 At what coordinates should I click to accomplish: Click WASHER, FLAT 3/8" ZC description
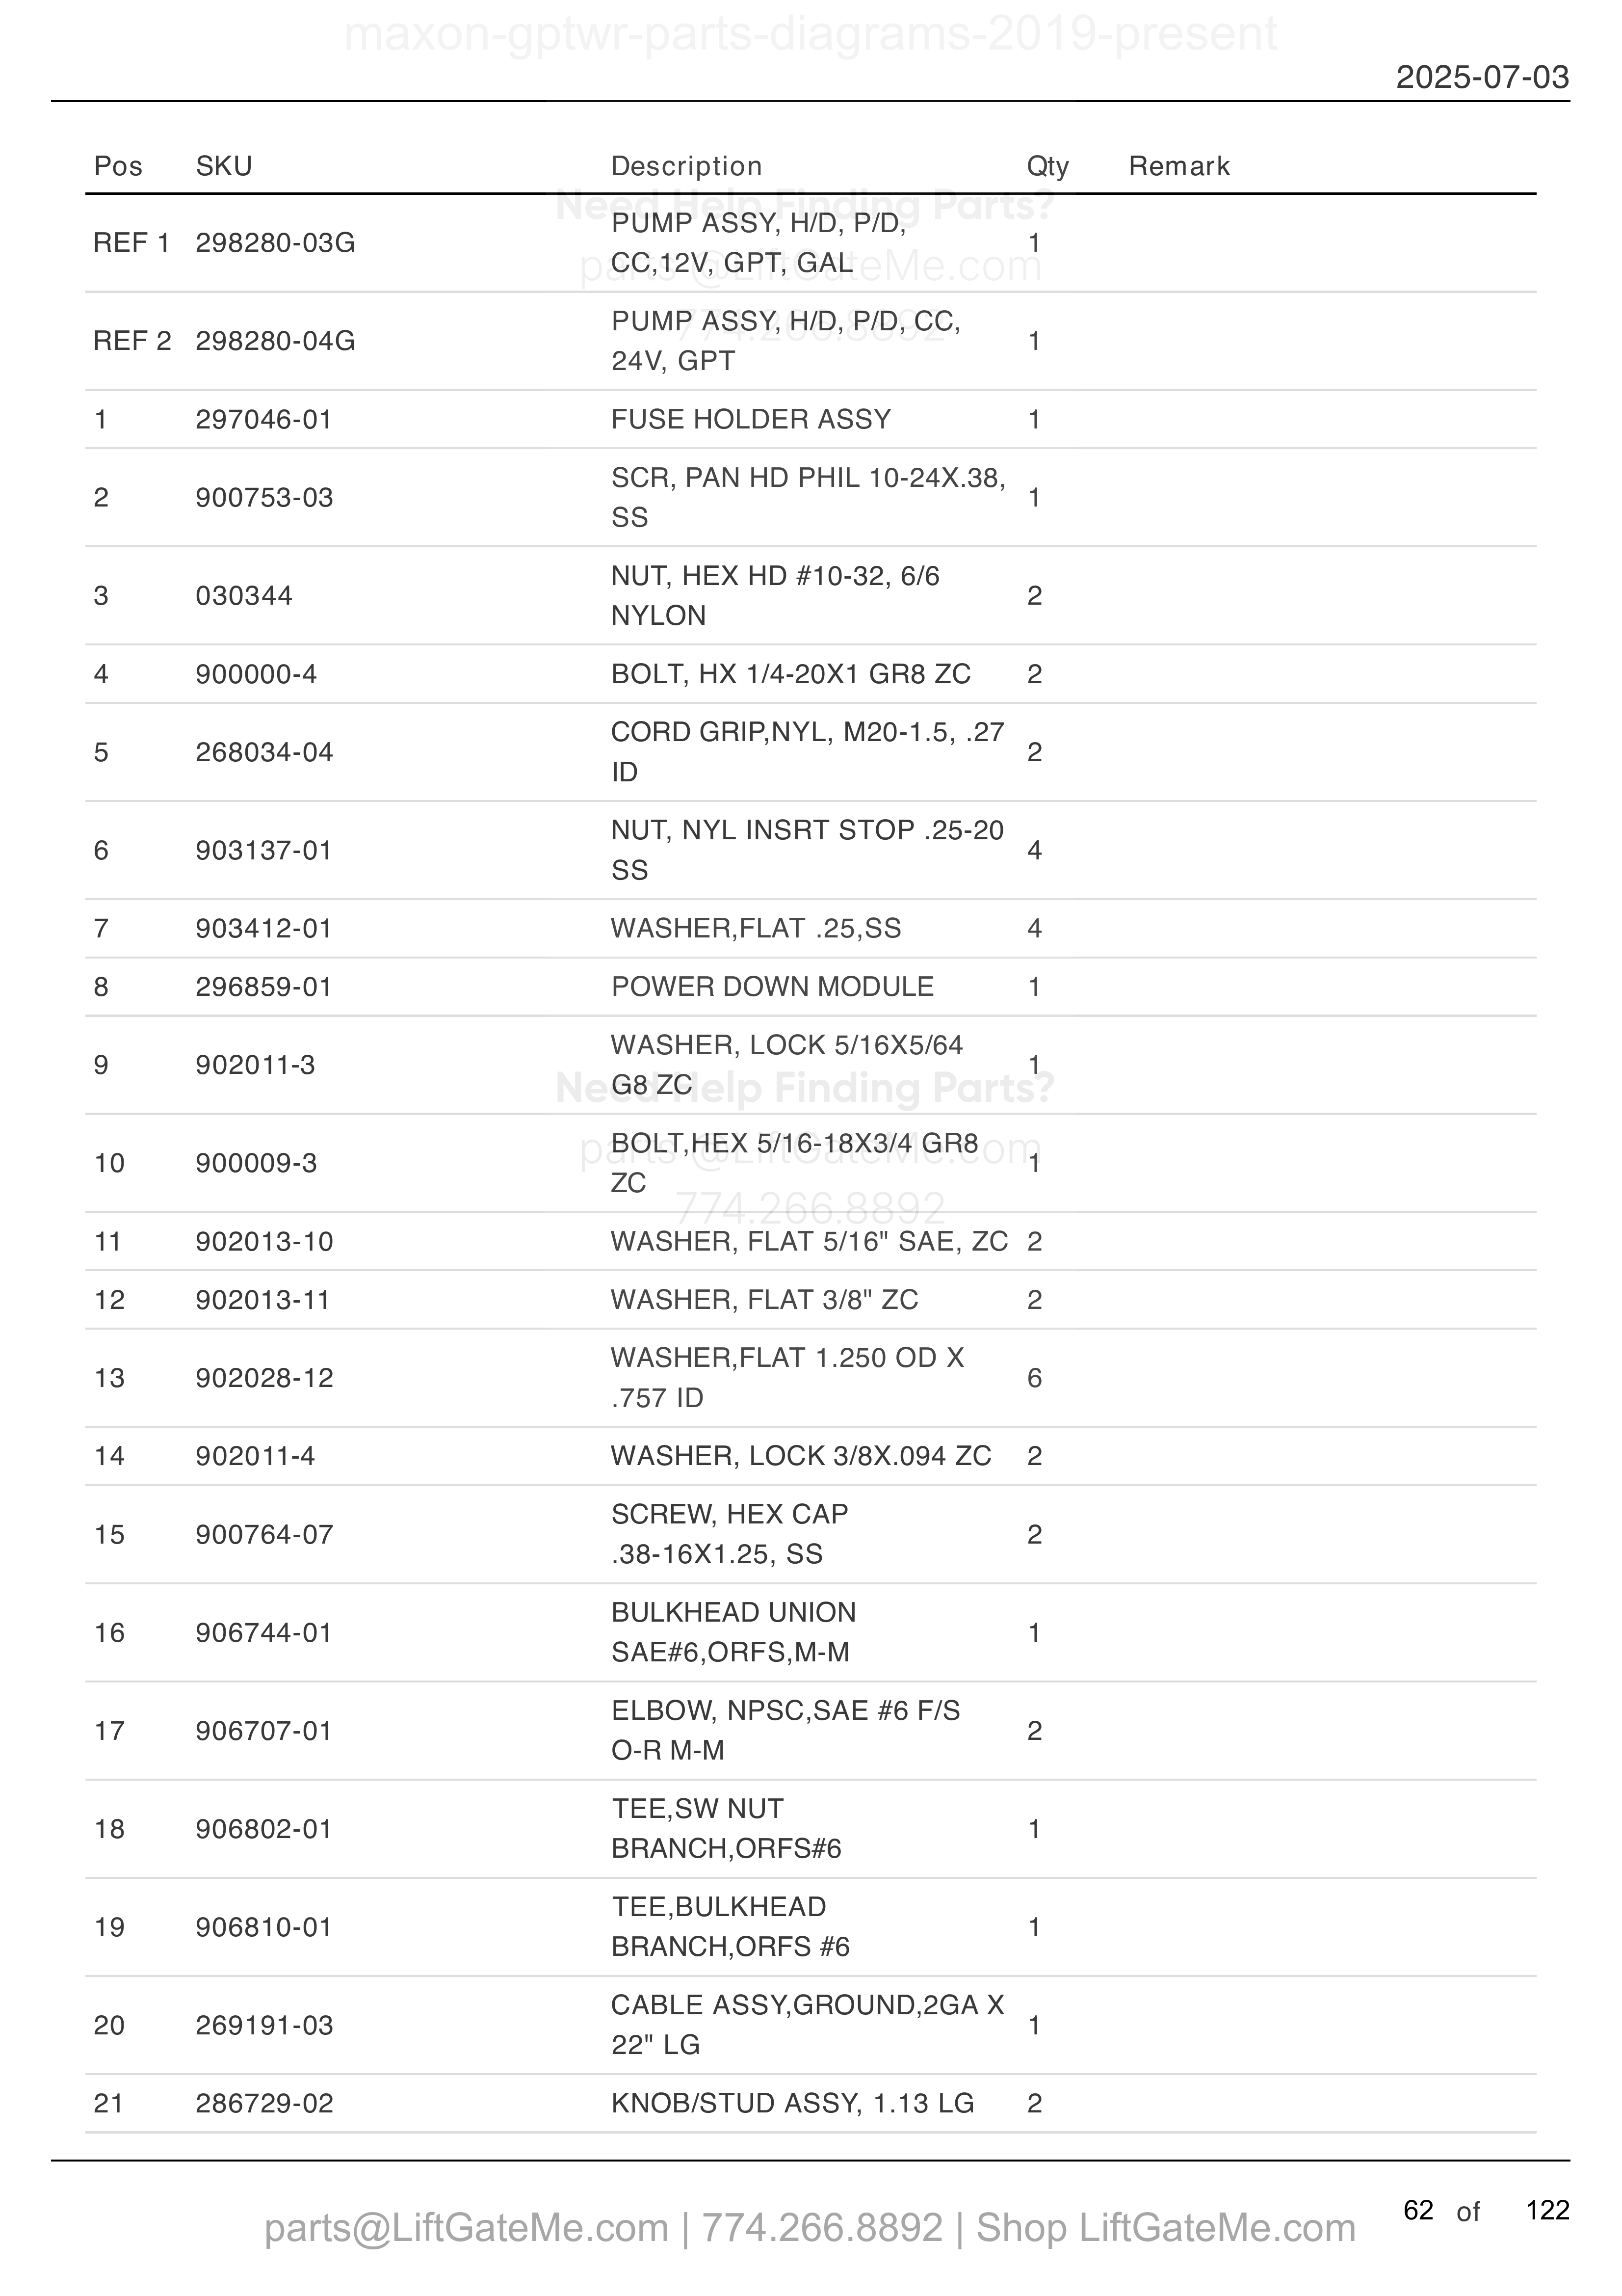pos(764,1299)
